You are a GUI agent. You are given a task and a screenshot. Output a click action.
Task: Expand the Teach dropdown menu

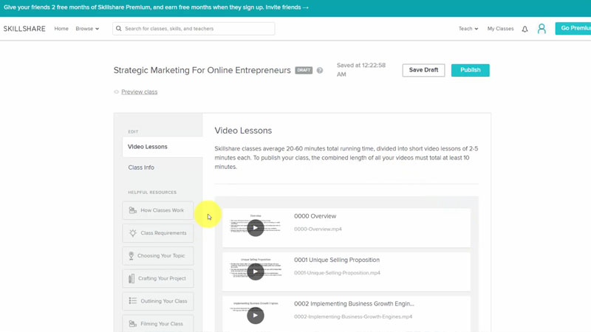click(468, 29)
